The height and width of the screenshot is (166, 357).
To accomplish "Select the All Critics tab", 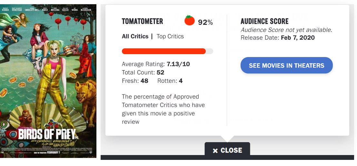I will point(135,36).
